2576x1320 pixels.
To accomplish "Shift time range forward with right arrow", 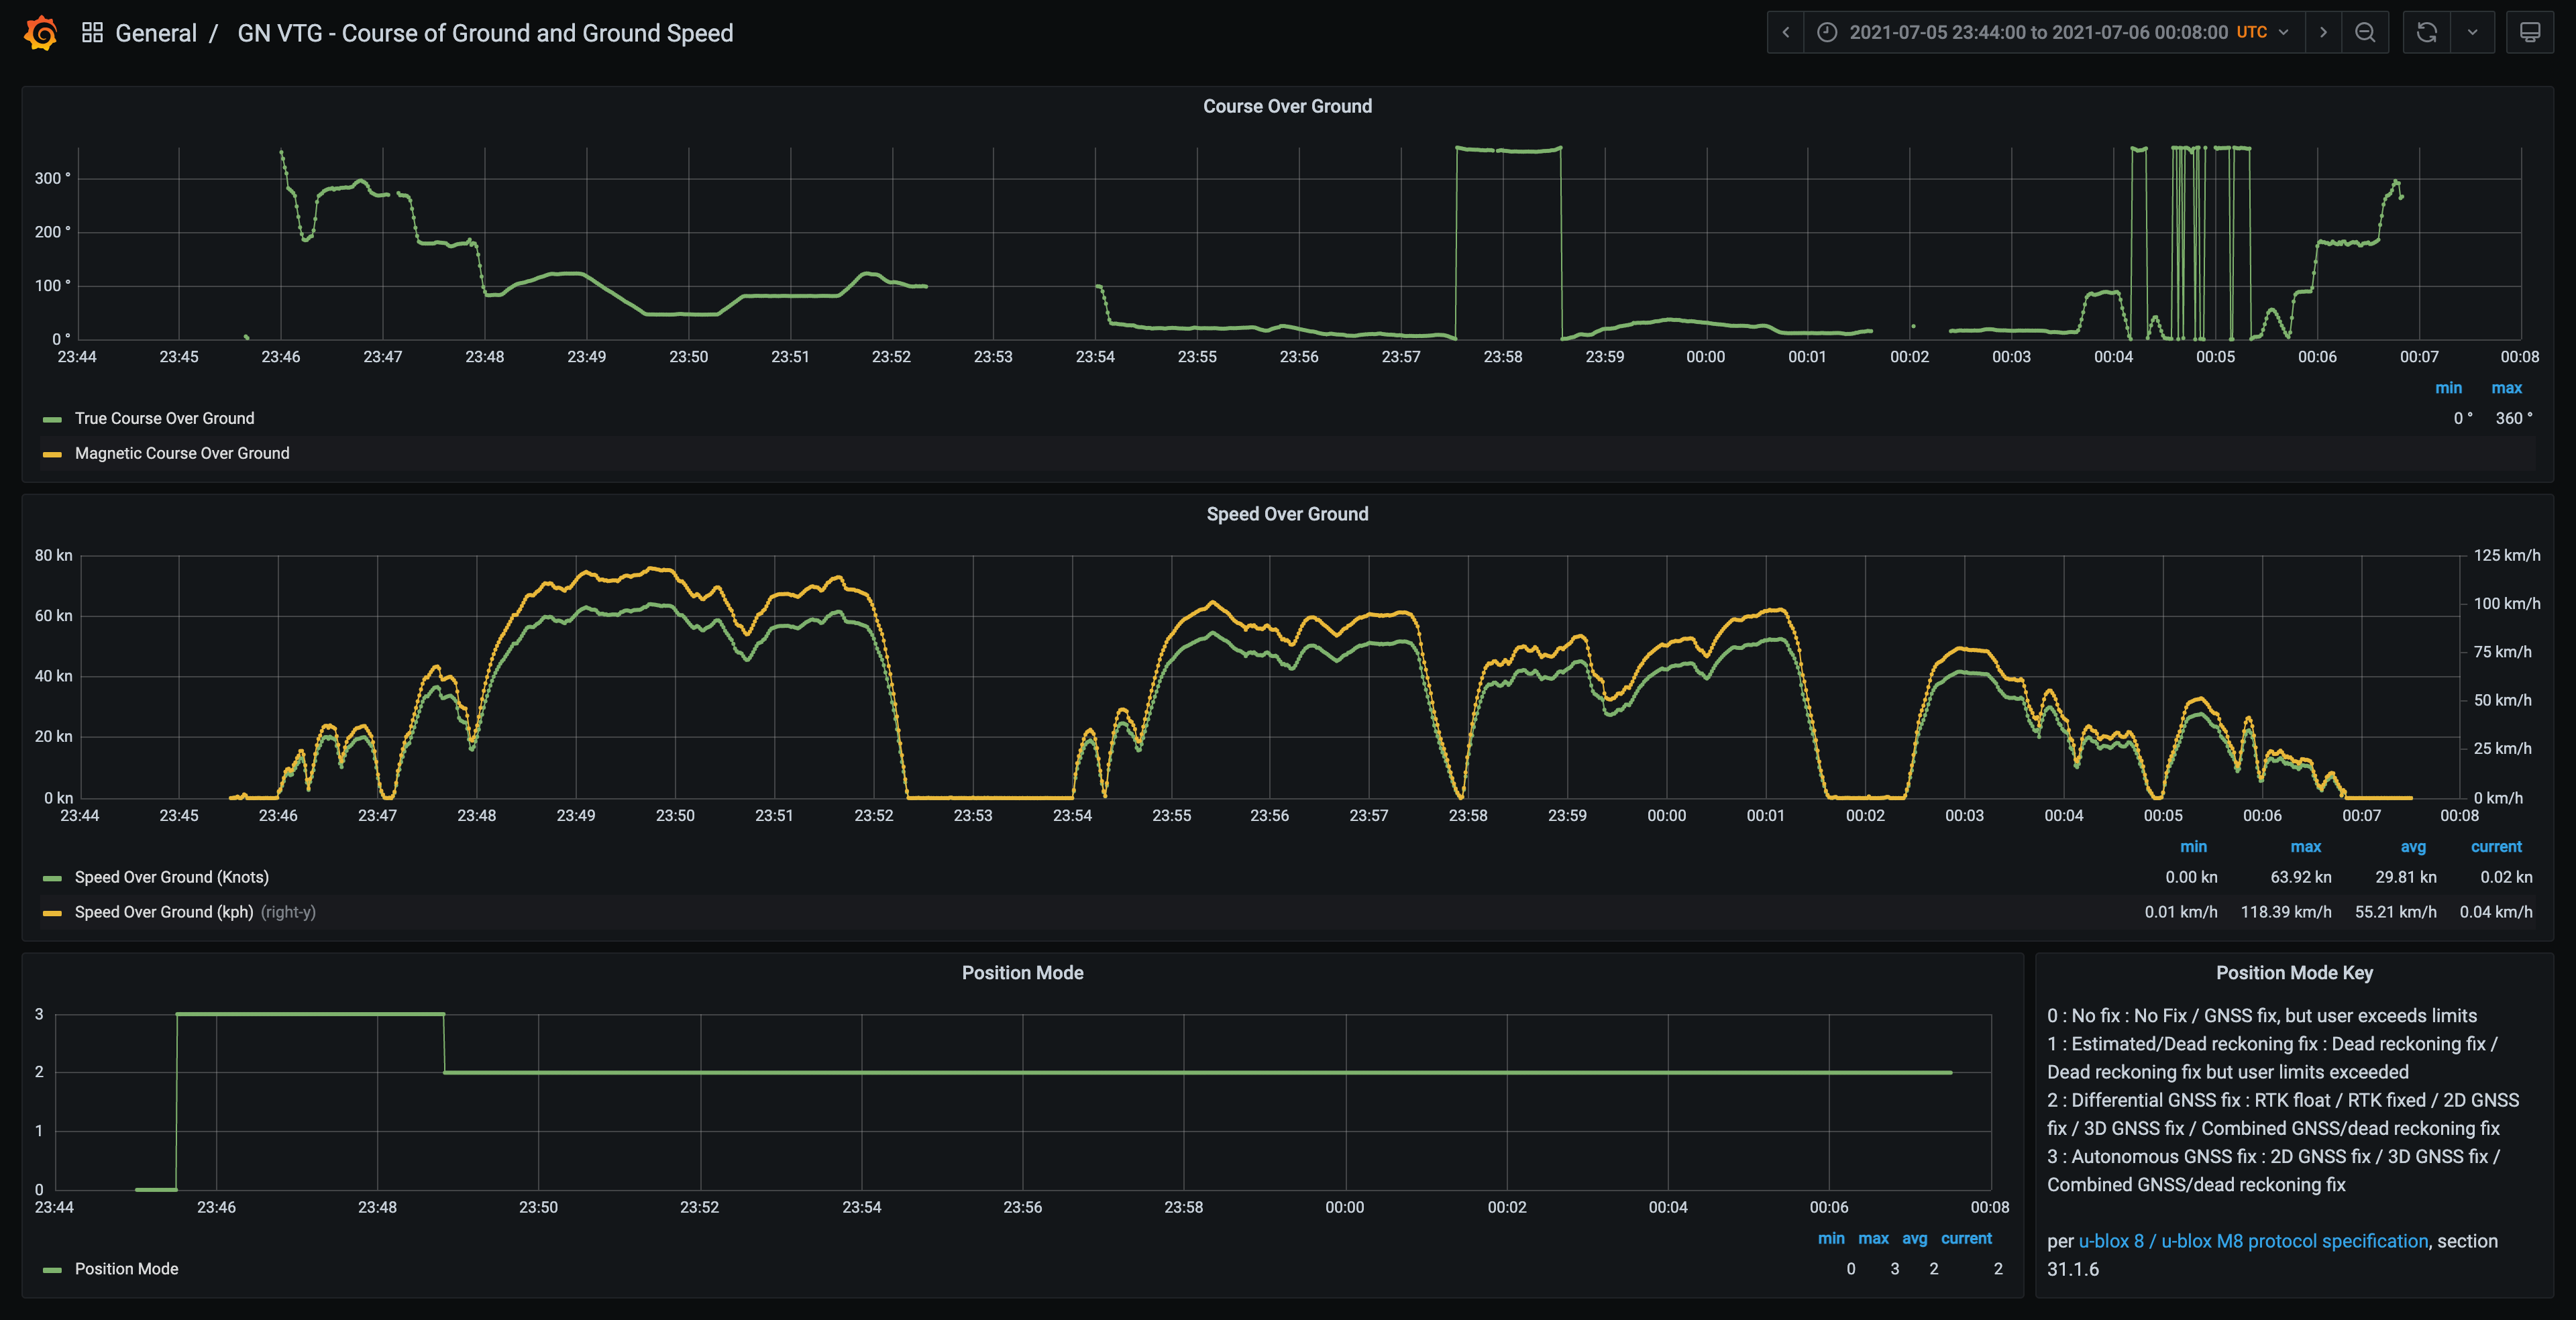I will point(2323,33).
